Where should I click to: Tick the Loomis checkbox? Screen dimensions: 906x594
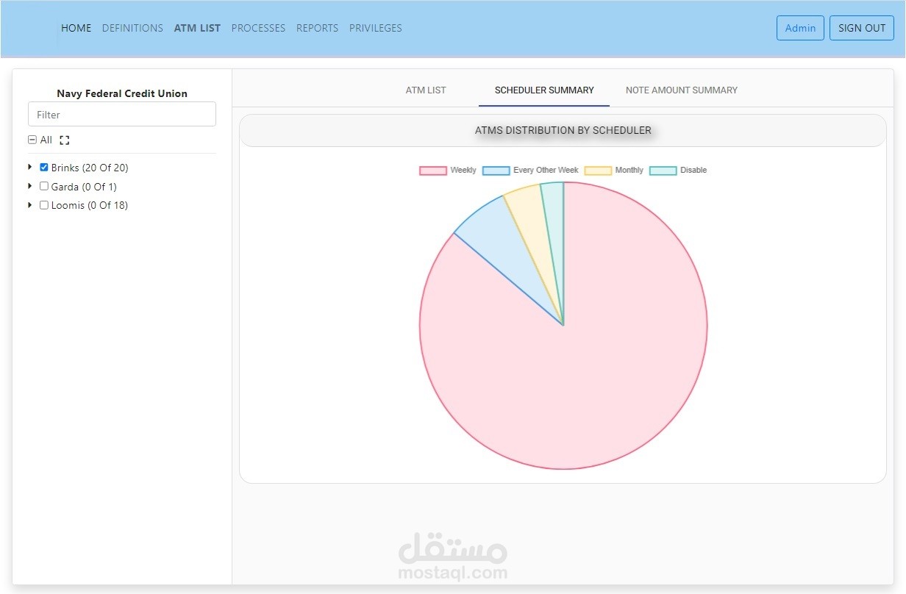pos(43,205)
